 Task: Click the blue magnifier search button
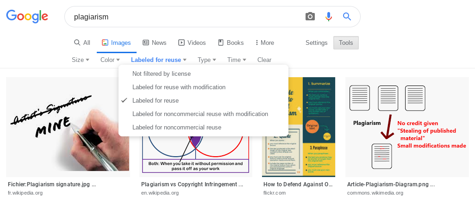click(x=347, y=17)
